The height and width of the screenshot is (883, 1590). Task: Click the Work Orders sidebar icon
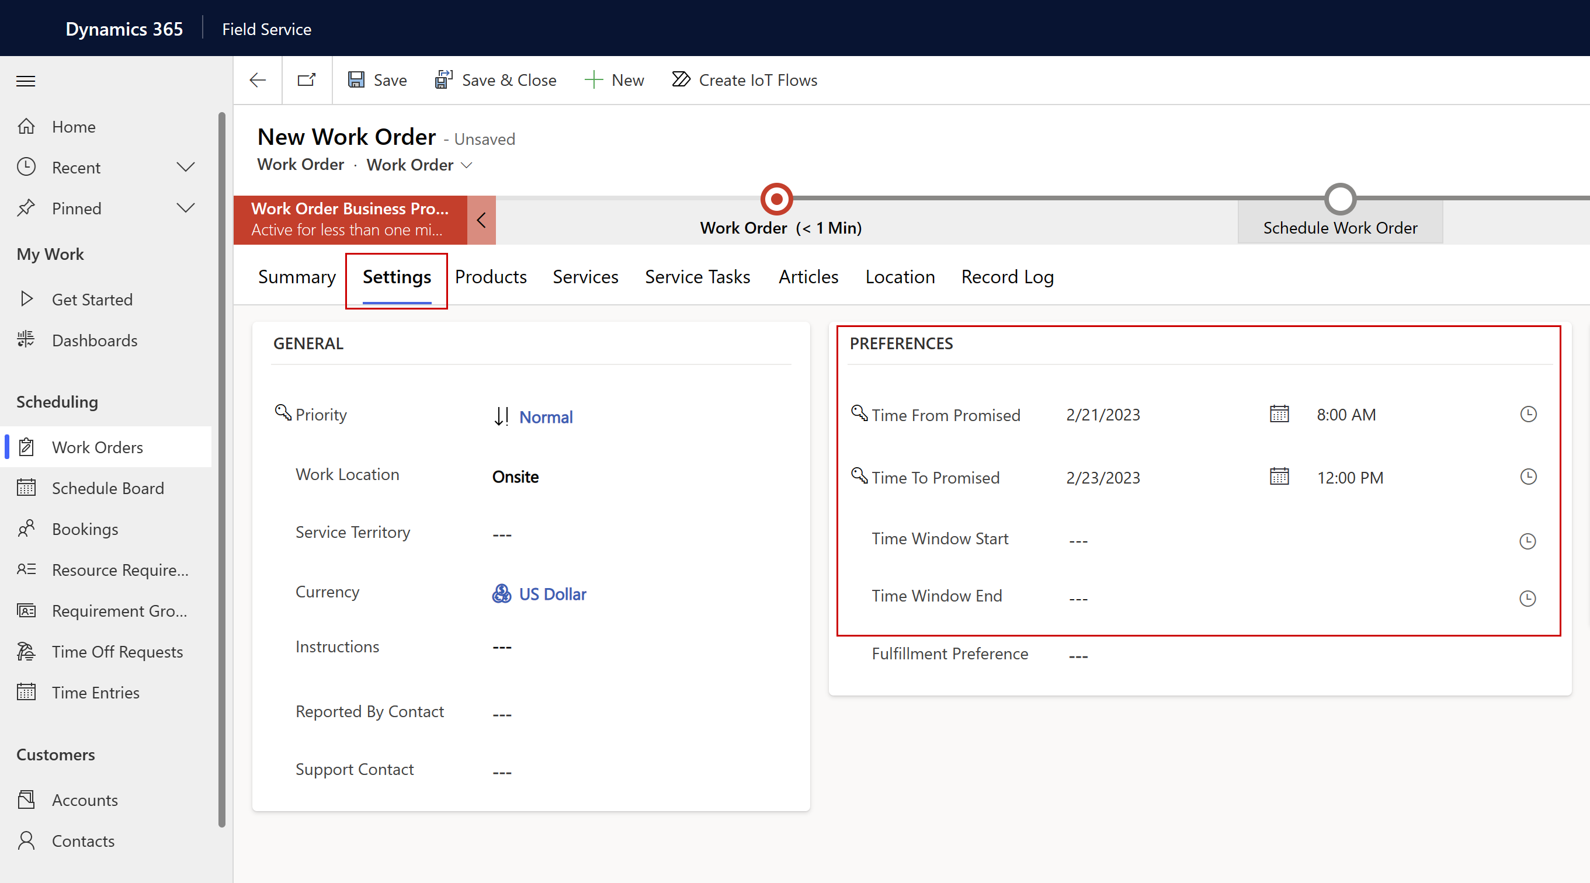(x=28, y=447)
